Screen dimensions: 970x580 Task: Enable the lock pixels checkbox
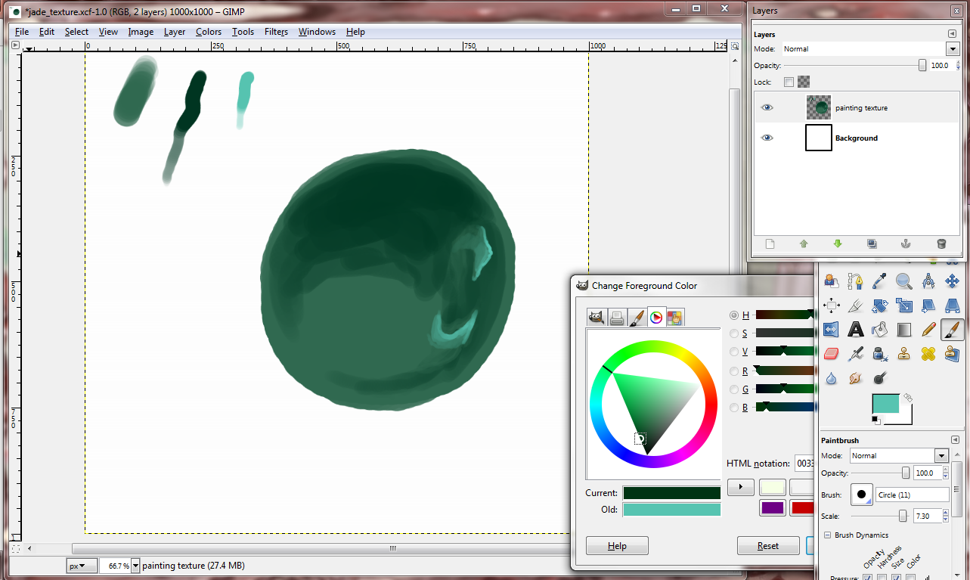tap(789, 82)
